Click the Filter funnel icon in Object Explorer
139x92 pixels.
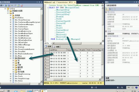15,6
